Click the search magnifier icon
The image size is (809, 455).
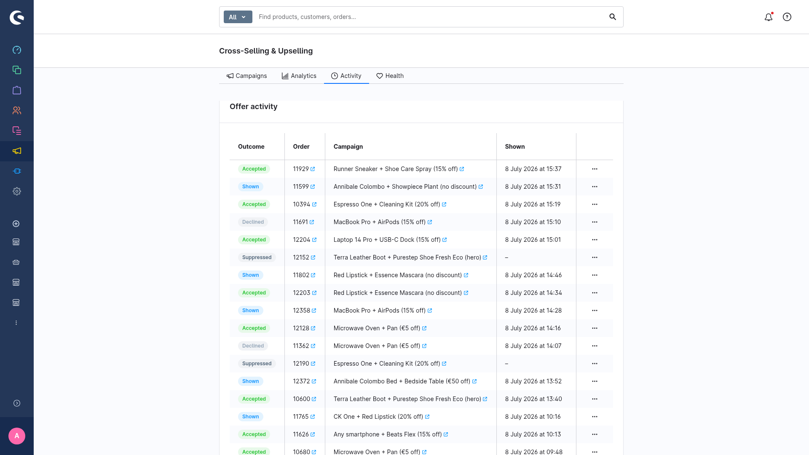point(613,17)
